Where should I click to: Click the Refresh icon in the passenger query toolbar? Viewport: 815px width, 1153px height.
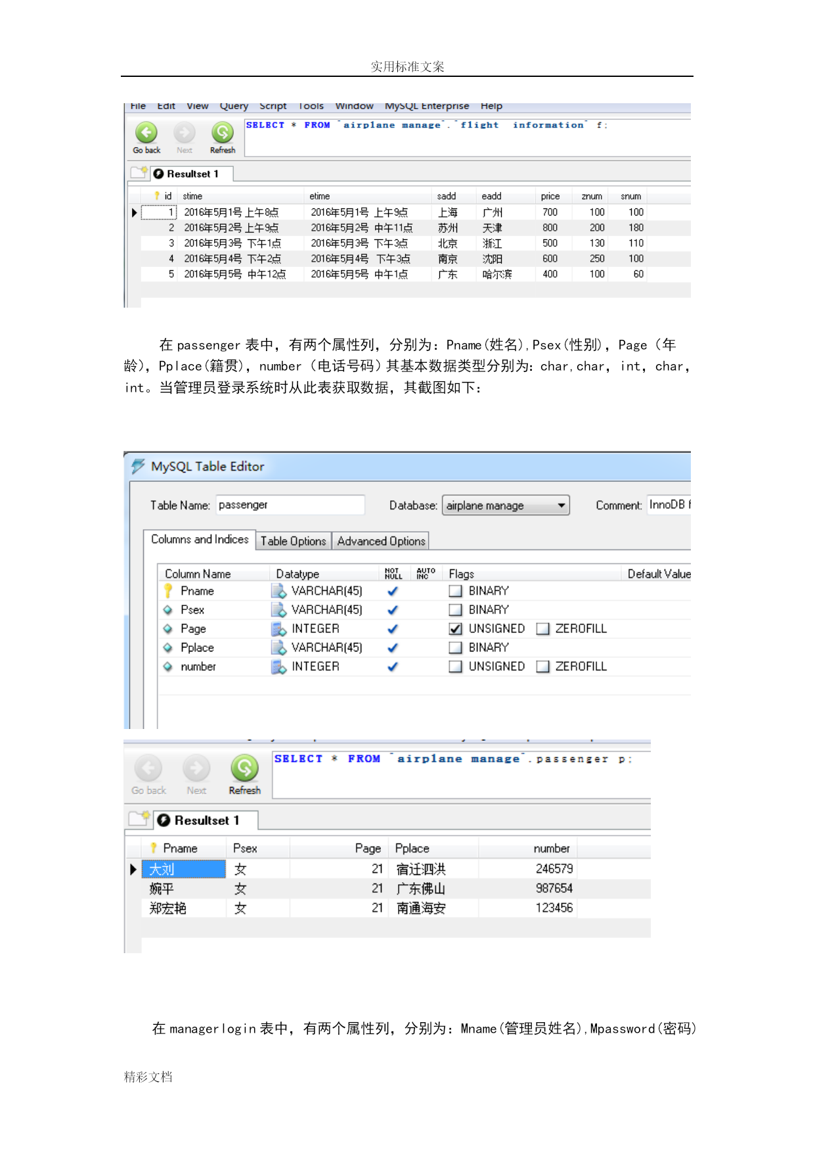244,768
